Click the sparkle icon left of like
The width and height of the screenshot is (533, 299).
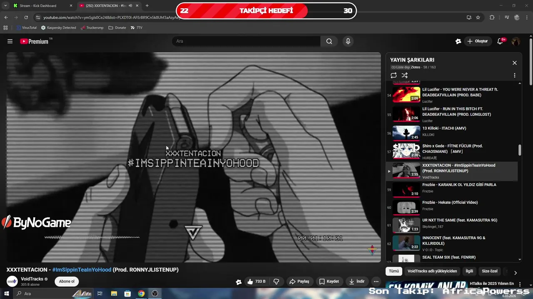pos(239,282)
